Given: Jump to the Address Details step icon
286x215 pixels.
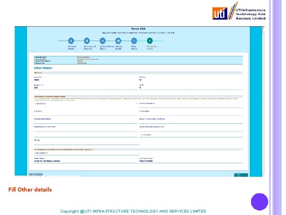Looking at the screenshot, I should (x=118, y=41).
